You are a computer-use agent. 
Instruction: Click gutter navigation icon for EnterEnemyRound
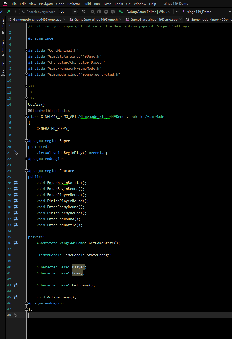tap(15, 207)
